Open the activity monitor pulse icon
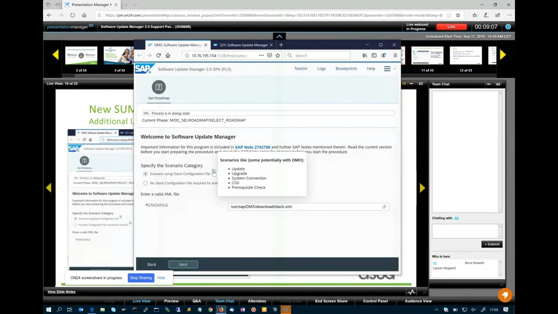558x314 pixels. (x=411, y=292)
